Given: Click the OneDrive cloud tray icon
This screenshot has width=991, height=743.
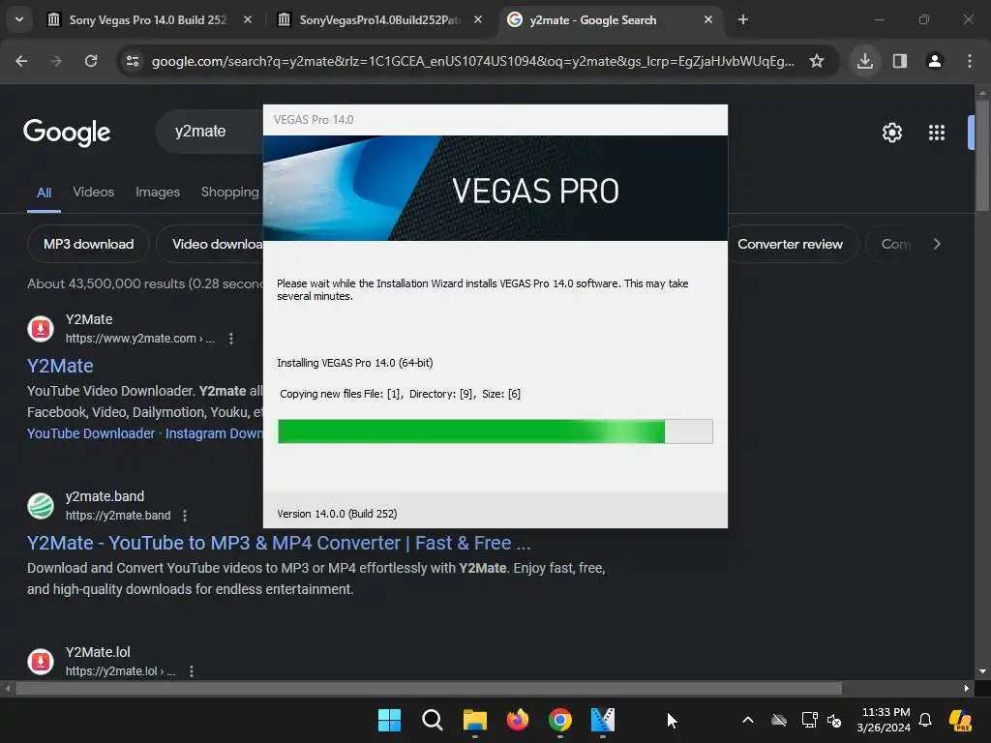Looking at the screenshot, I should point(779,720).
